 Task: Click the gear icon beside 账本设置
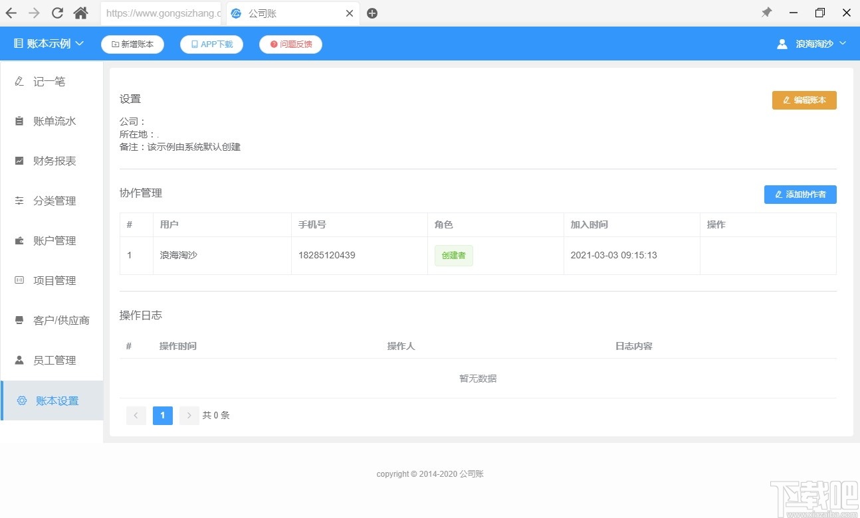(22, 400)
